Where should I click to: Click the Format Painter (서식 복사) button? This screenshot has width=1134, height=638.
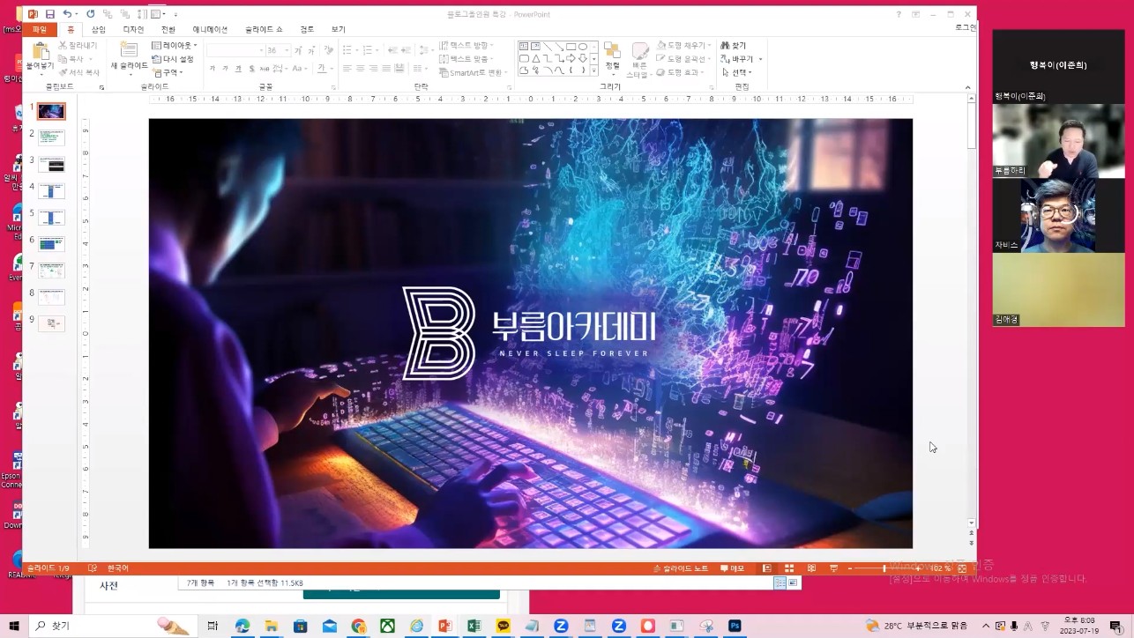point(79,72)
